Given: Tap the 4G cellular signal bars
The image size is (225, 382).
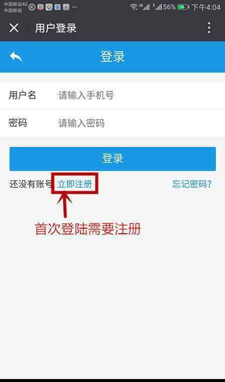Looking at the screenshot, I should tap(145, 7).
